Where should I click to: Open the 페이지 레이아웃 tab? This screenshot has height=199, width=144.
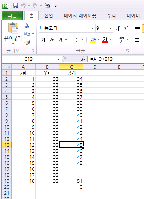pyautogui.click(x=80, y=15)
